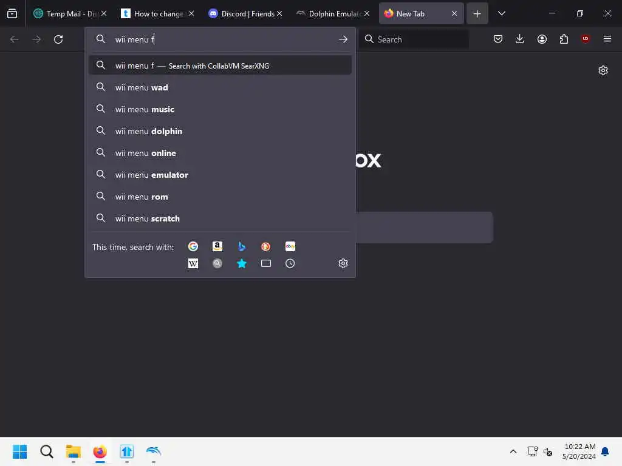Search this time with the gray magnifier engine
The height and width of the screenshot is (466, 622).
tap(217, 263)
